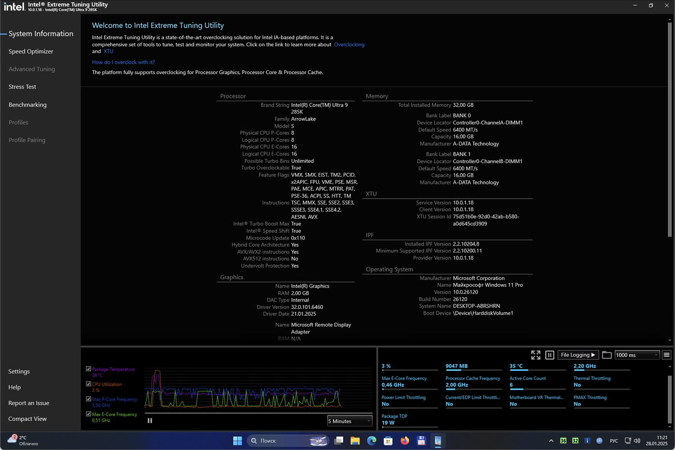Open the 1000 ms sampling interval dropdown
This screenshot has height=450, width=675.
point(637,355)
